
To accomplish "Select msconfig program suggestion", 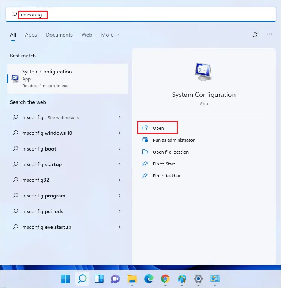I will pos(67,196).
